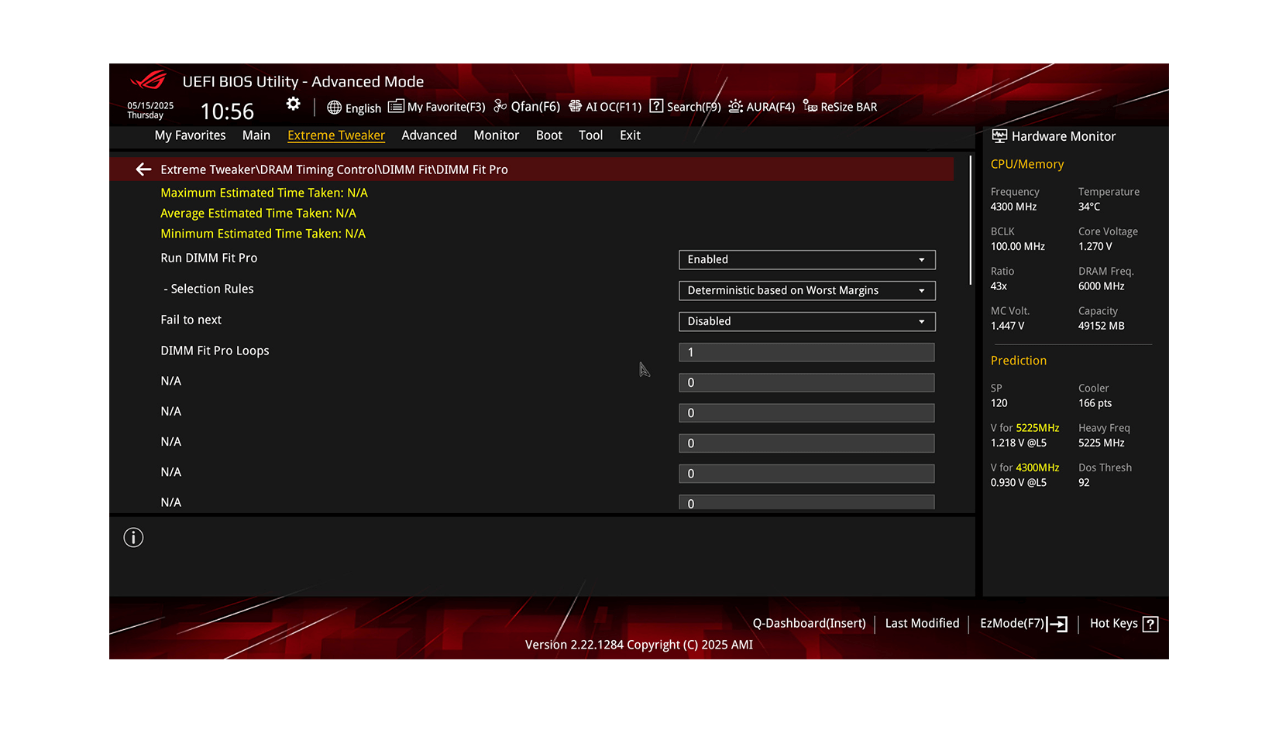Viewport: 1279px width, 753px height.
Task: Go to the Boot tab
Action: 549,135
